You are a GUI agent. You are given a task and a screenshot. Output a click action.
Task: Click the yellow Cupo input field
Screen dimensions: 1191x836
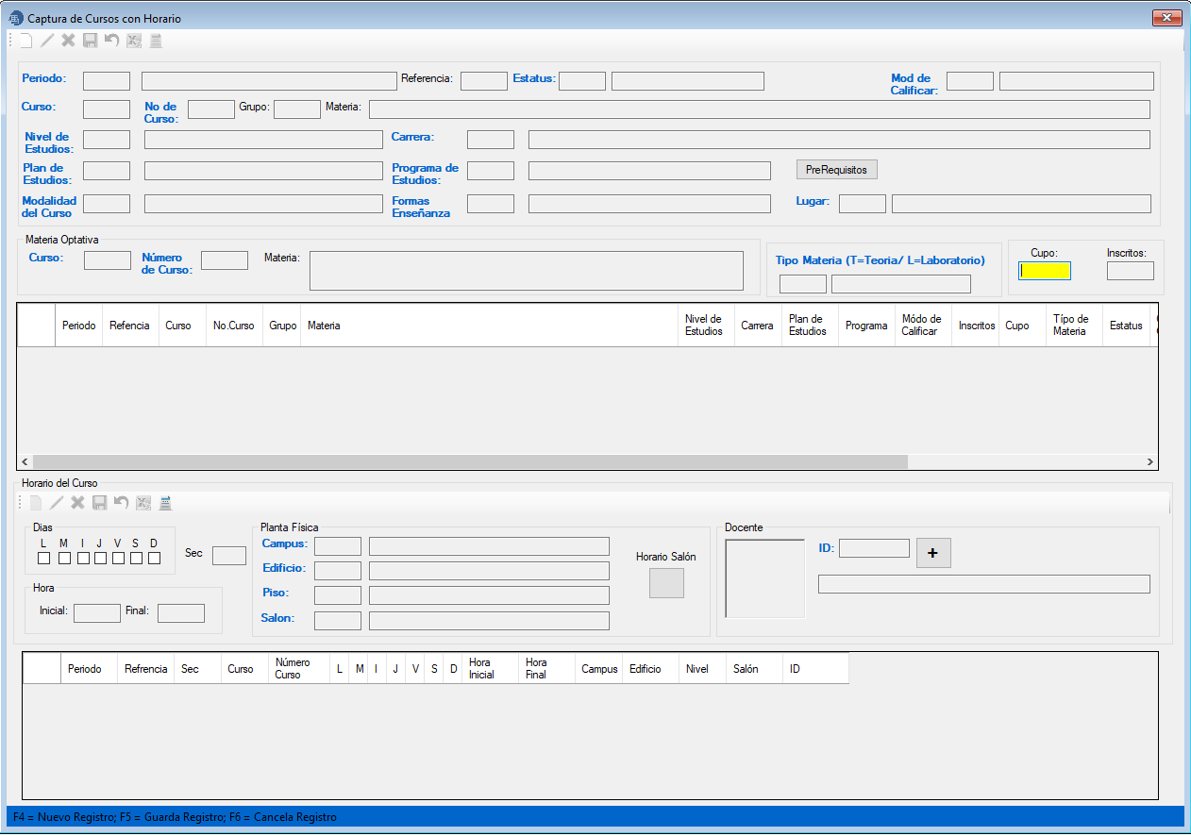click(x=1044, y=272)
